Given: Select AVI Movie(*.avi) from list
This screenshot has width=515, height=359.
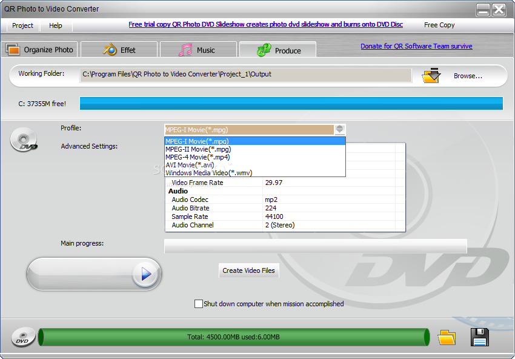Looking at the screenshot, I should pyautogui.click(x=255, y=165).
